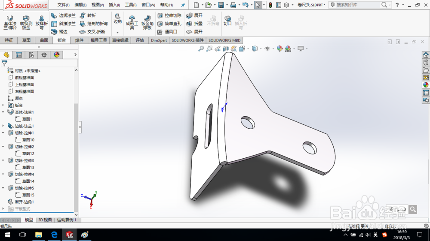Expand the 边线-法兰1 tree node
This screenshot has height=241, width=430.
[x=3, y=126]
